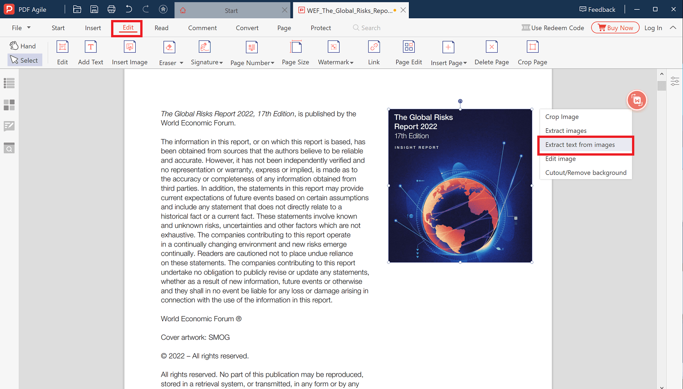Click the Undo arrow icon
The width and height of the screenshot is (683, 389).
coord(129,9)
